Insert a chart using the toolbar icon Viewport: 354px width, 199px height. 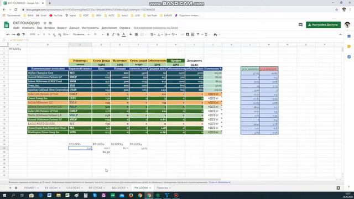pyautogui.click(x=192, y=34)
